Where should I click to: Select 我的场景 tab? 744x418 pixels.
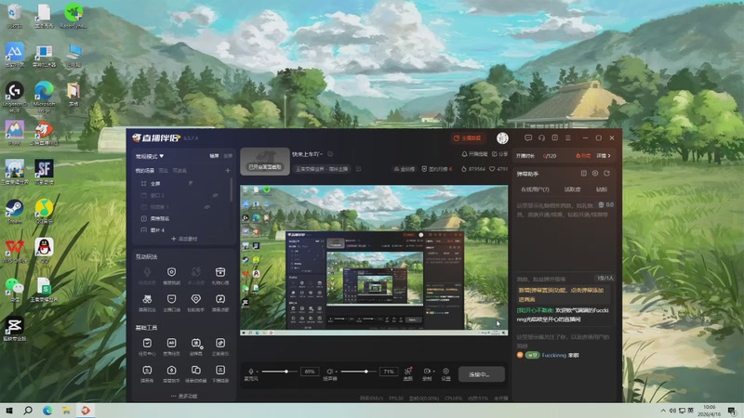click(x=145, y=170)
